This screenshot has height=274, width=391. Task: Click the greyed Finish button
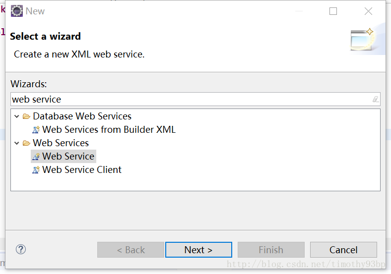tap(271, 250)
